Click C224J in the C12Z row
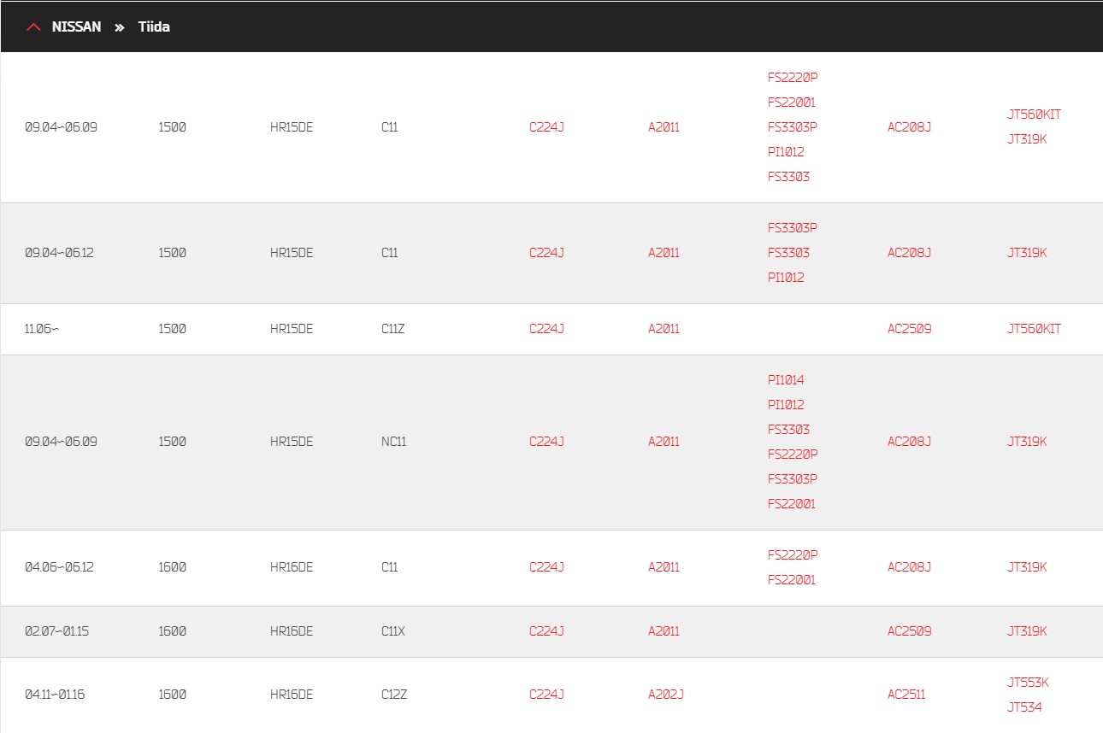1103x733 pixels. pos(546,695)
